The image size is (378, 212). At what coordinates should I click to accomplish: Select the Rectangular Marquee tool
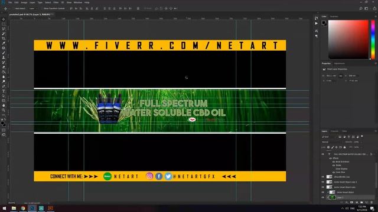coord(4,24)
